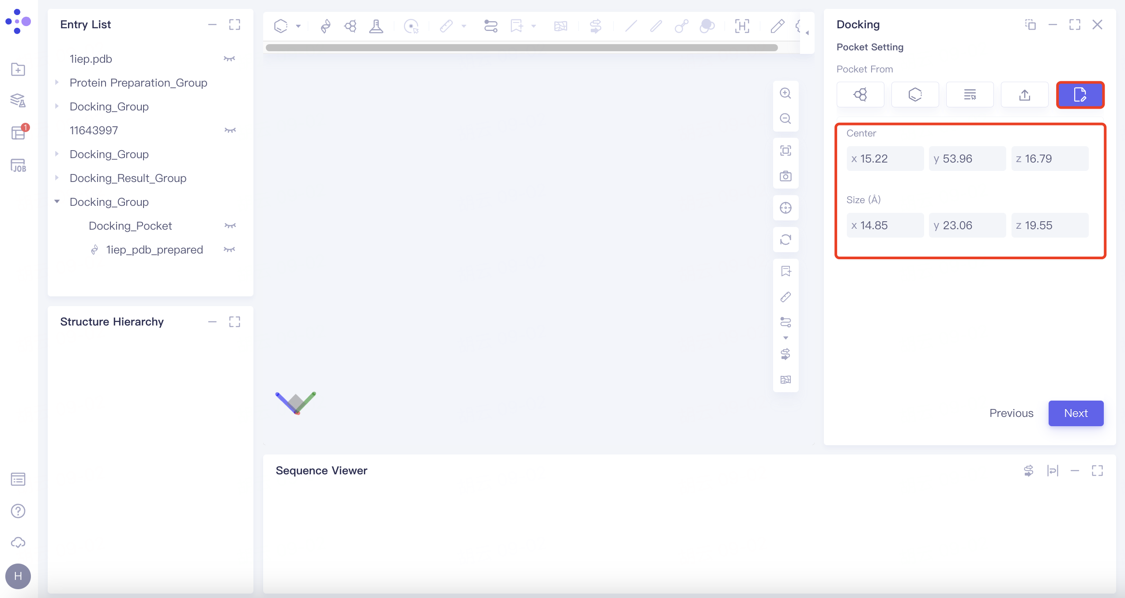Show the Docking_Pocket structure
The width and height of the screenshot is (1125, 598).
click(230, 225)
